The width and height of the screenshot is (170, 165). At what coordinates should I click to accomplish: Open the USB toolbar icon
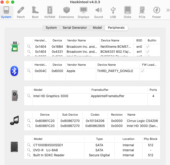pyautogui.click(x=113, y=12)
